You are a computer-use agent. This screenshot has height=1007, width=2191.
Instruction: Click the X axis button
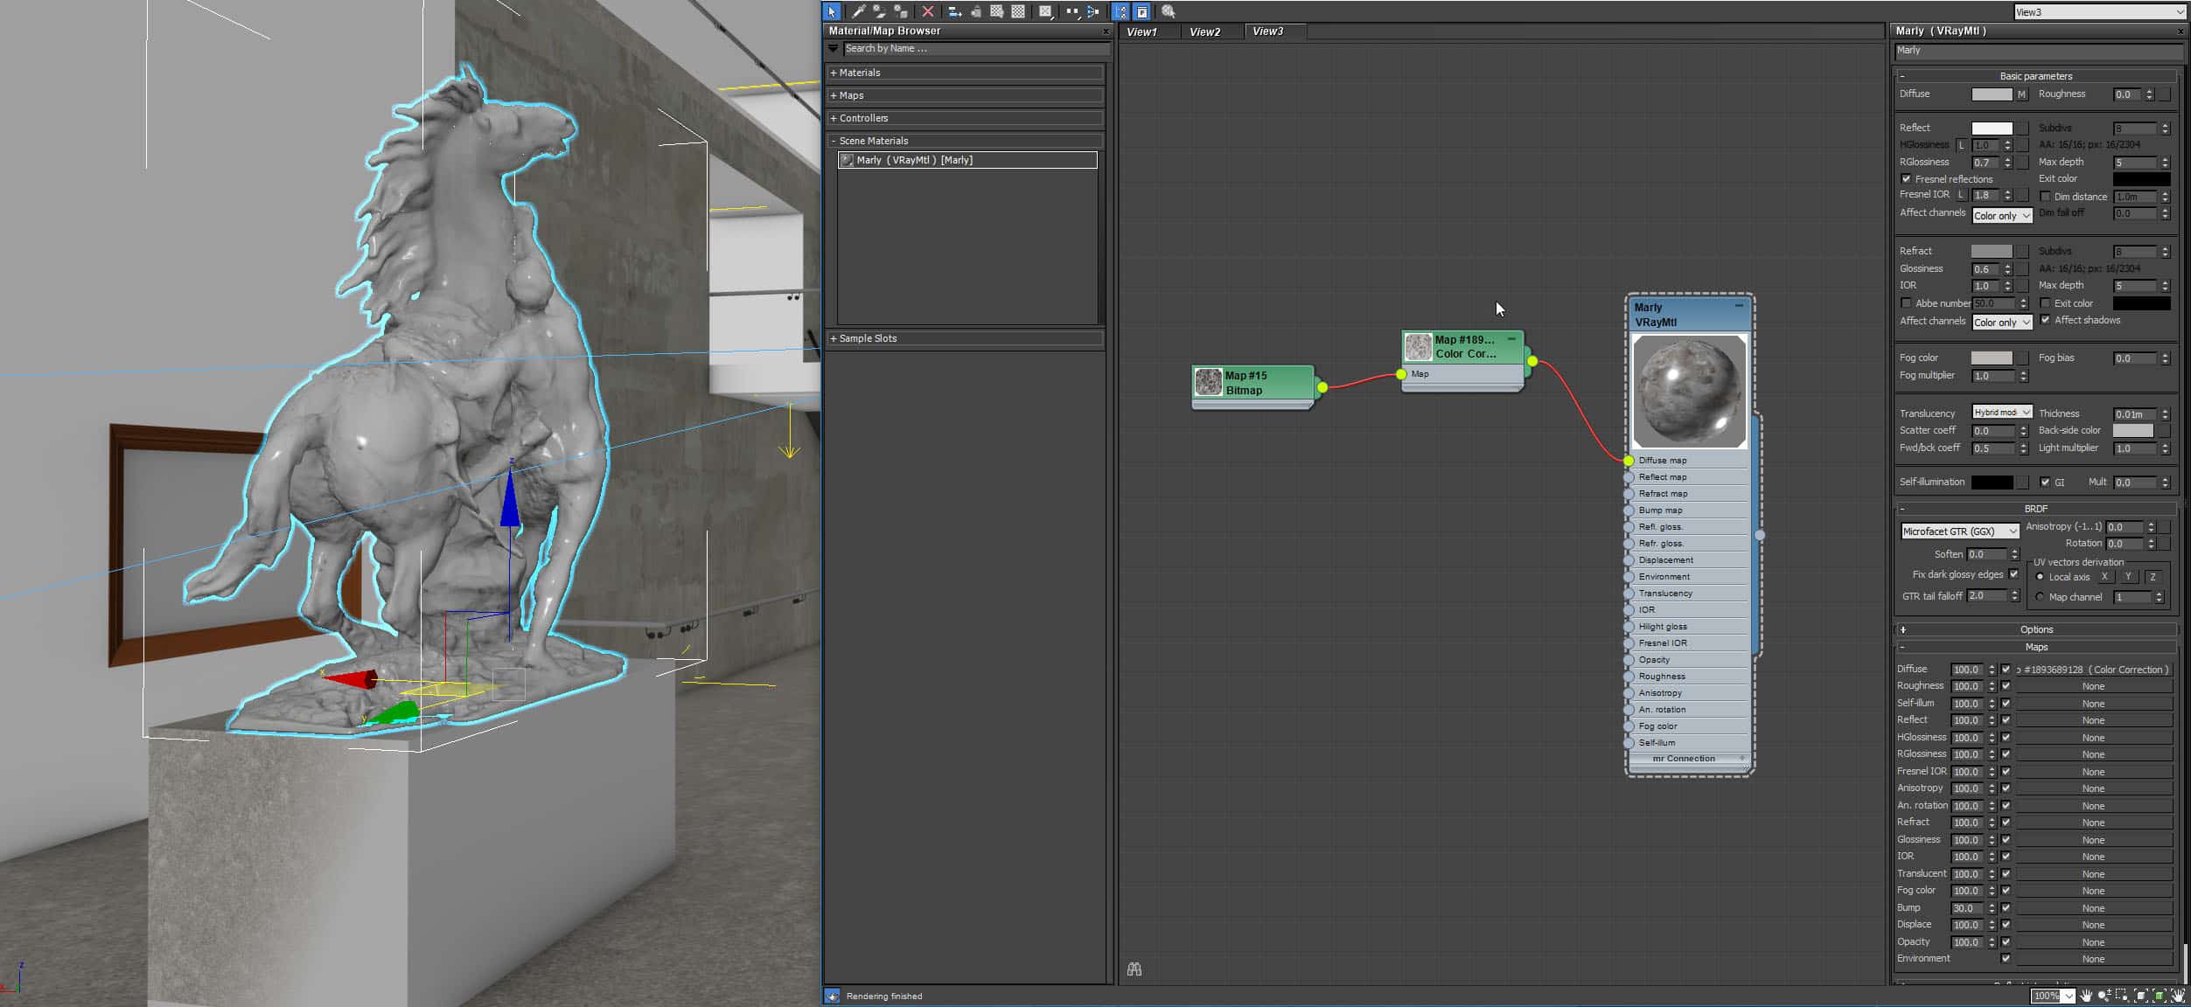pyautogui.click(x=2104, y=577)
